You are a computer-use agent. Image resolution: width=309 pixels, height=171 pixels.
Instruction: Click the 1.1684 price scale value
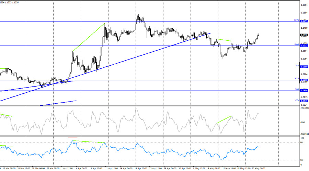coord(304,5)
